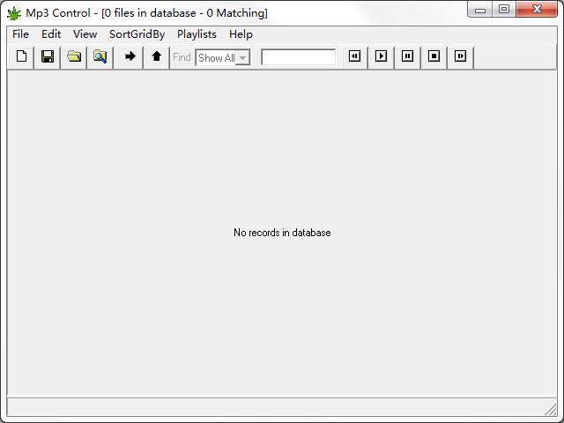
Task: Click the New database document icon
Action: click(21, 56)
